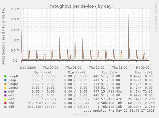Click the loop3 yellow legend swatch
The height and width of the screenshot is (118, 159).
[x=5, y=88]
